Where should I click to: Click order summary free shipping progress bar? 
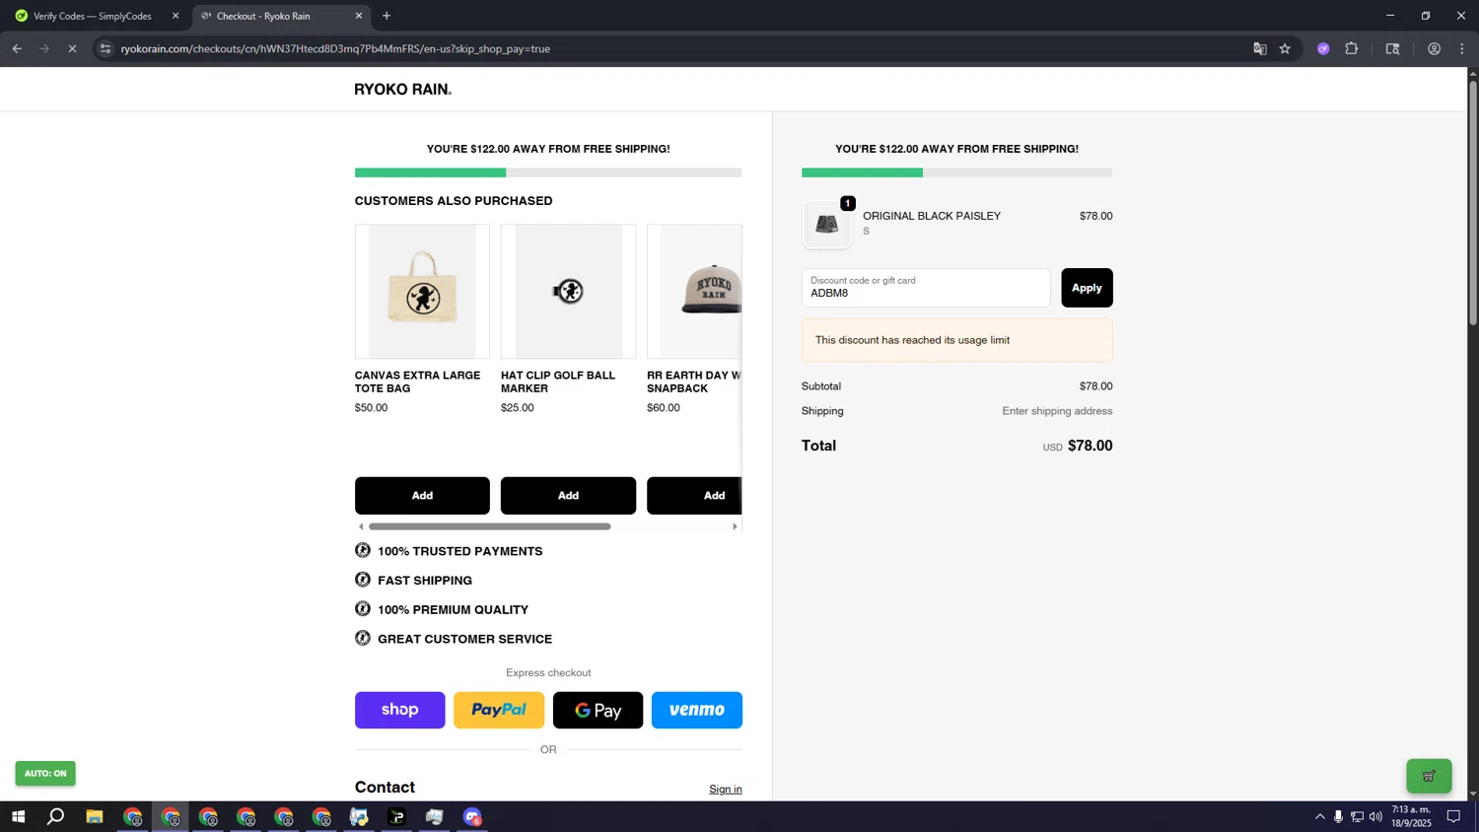(956, 173)
